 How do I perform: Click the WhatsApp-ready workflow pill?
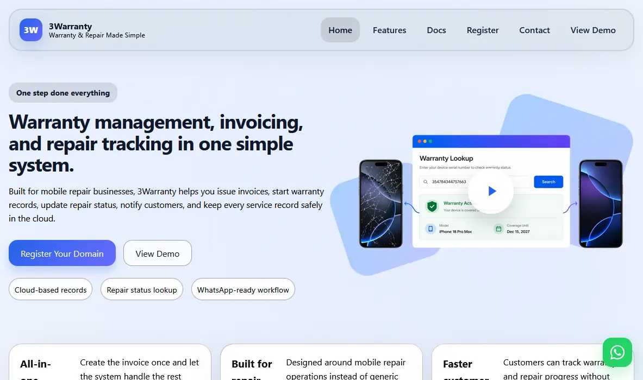243,289
